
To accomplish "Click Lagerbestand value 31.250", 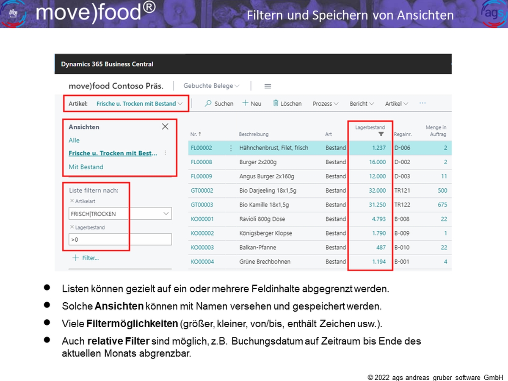I will pos(378,204).
